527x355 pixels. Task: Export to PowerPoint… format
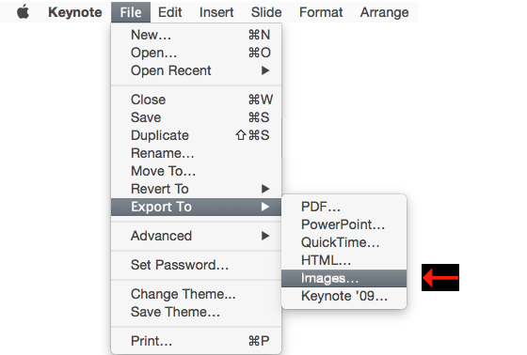[x=343, y=224]
